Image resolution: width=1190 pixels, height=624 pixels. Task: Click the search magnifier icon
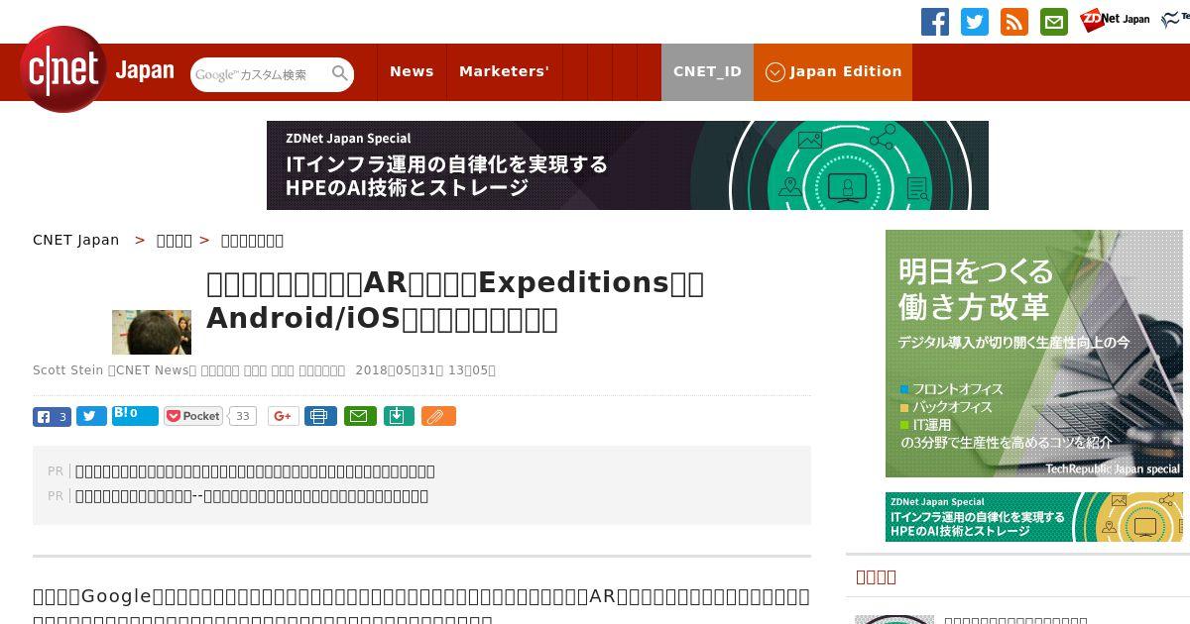(340, 74)
